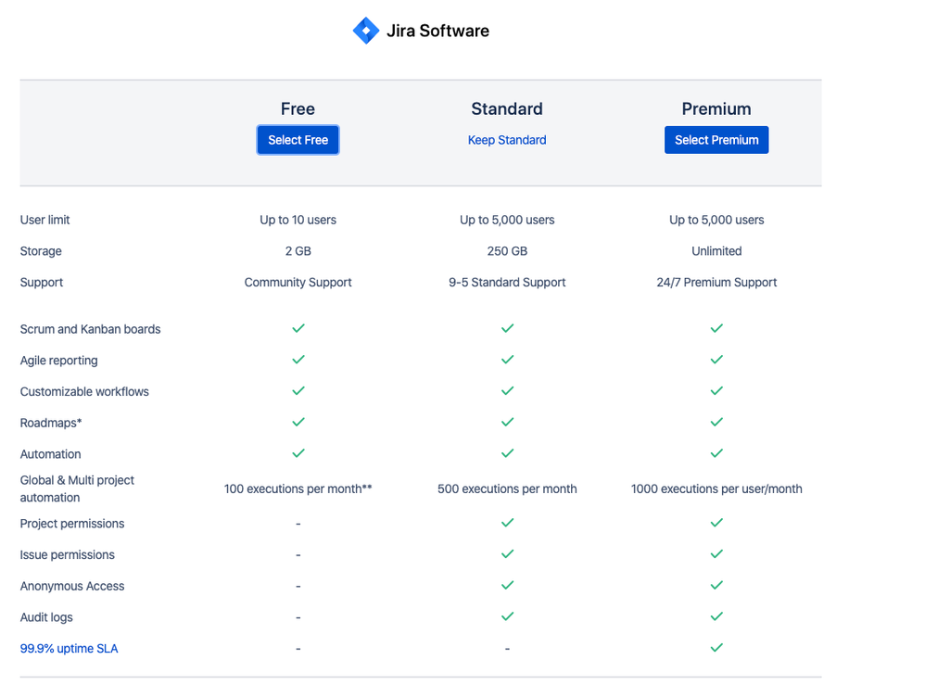This screenshot has width=925, height=685.
Task: Click '1000 executions per user/month' text
Action: pos(716,489)
